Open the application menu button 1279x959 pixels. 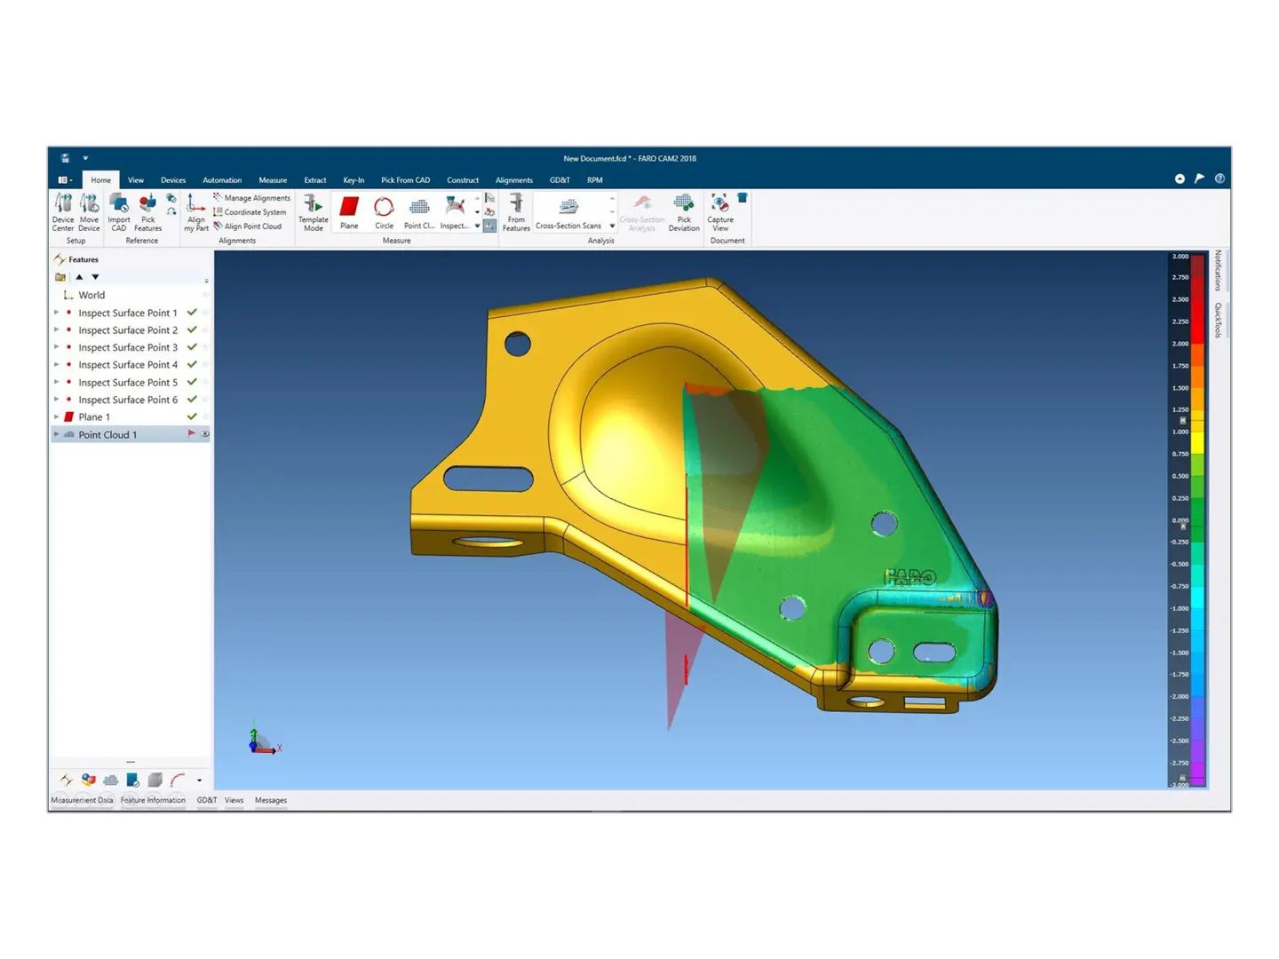click(65, 179)
